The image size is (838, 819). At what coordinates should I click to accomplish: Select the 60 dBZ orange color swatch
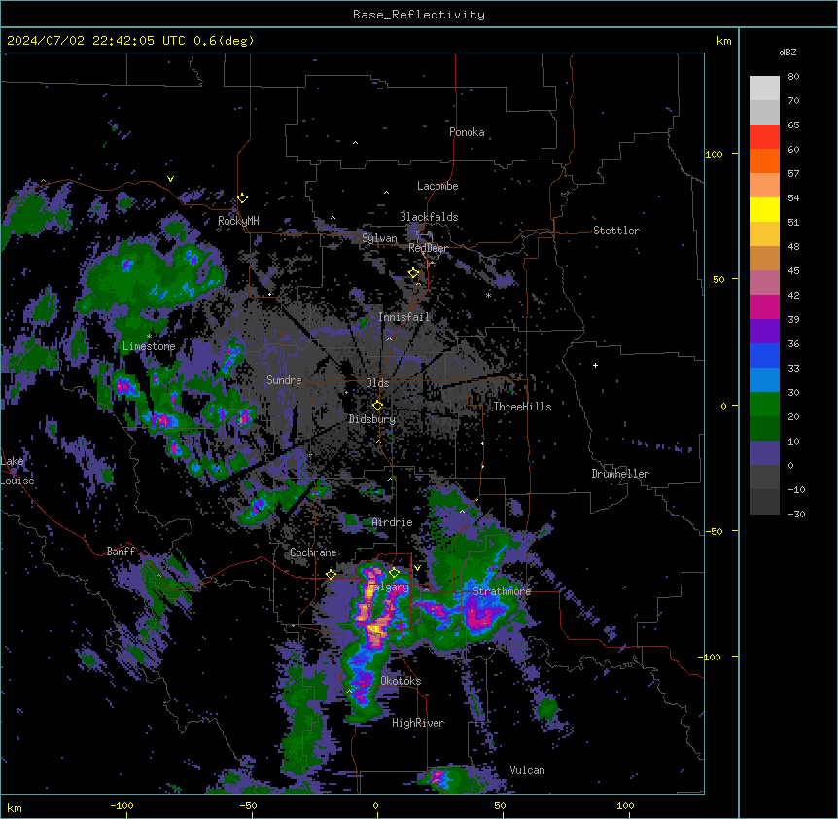[764, 160]
